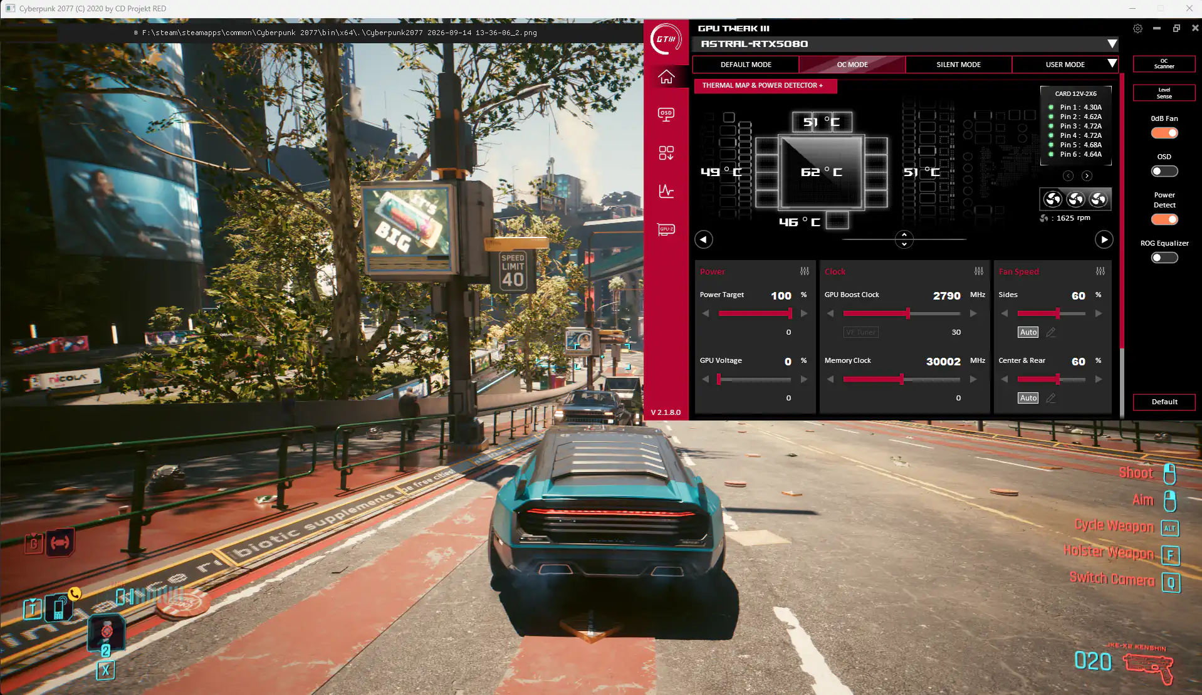Viewport: 1202px width, 695px height.
Task: Edit Sides fan curve pencil icon
Action: click(1051, 332)
